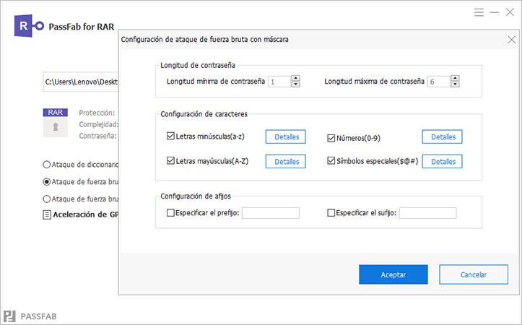Image resolution: width=522 pixels, height=325 pixels.
Task: Click the Protección label
Action: pyautogui.click(x=97, y=113)
